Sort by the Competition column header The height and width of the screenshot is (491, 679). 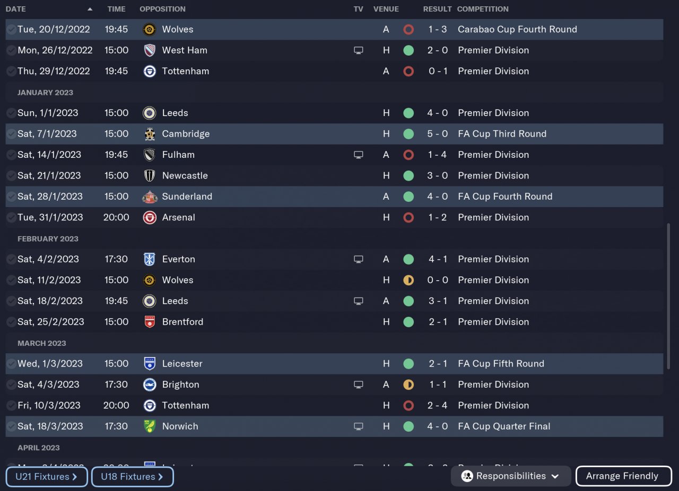click(x=482, y=9)
